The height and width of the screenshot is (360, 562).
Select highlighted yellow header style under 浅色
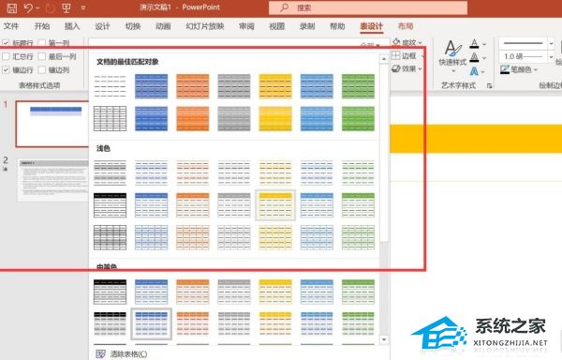pyautogui.click(x=275, y=205)
